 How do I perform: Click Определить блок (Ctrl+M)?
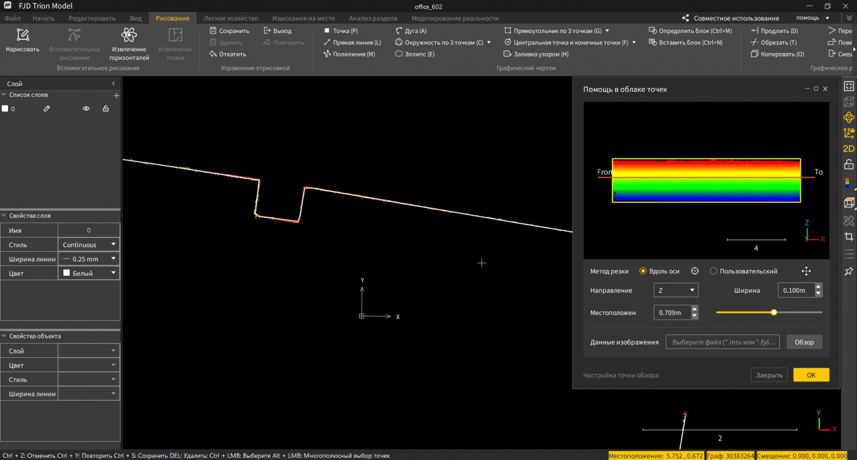pyautogui.click(x=690, y=31)
